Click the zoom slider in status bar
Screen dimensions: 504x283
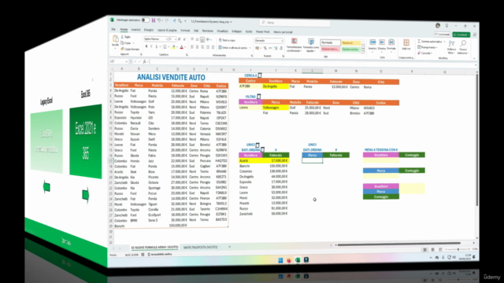pos(458,249)
